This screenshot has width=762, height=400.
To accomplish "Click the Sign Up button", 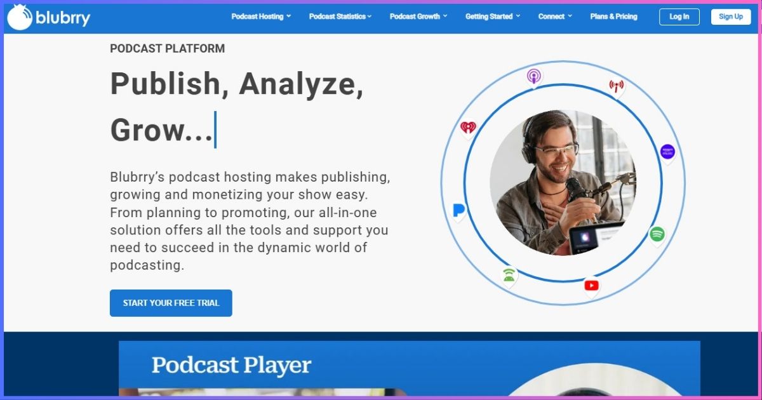I will [731, 17].
